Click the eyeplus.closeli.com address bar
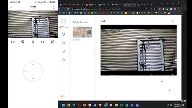This screenshot has width=192, height=108. (108, 9)
